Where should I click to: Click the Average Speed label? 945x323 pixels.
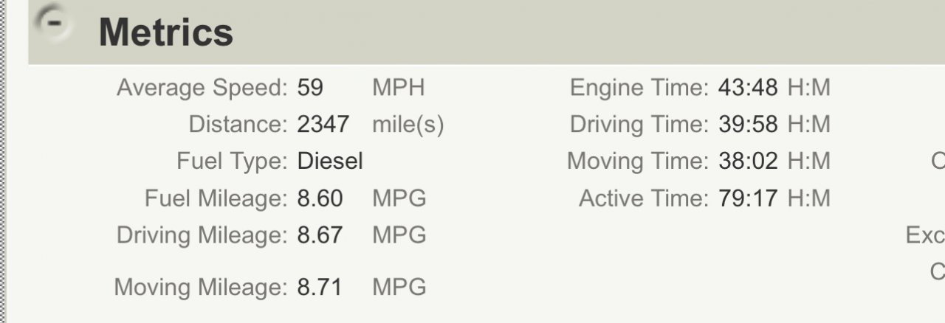pyautogui.click(x=202, y=88)
